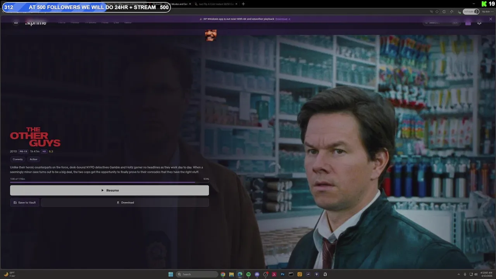The width and height of the screenshot is (496, 279).
Task: Click the PG-13 rating badge
Action: pyautogui.click(x=23, y=152)
